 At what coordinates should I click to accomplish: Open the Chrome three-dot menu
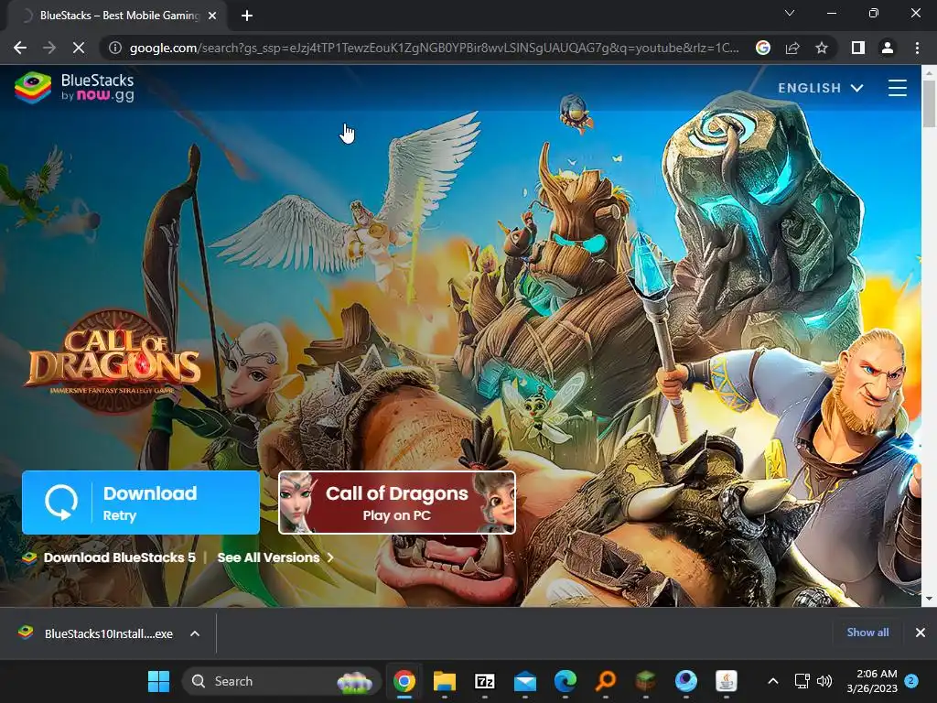pyautogui.click(x=917, y=48)
